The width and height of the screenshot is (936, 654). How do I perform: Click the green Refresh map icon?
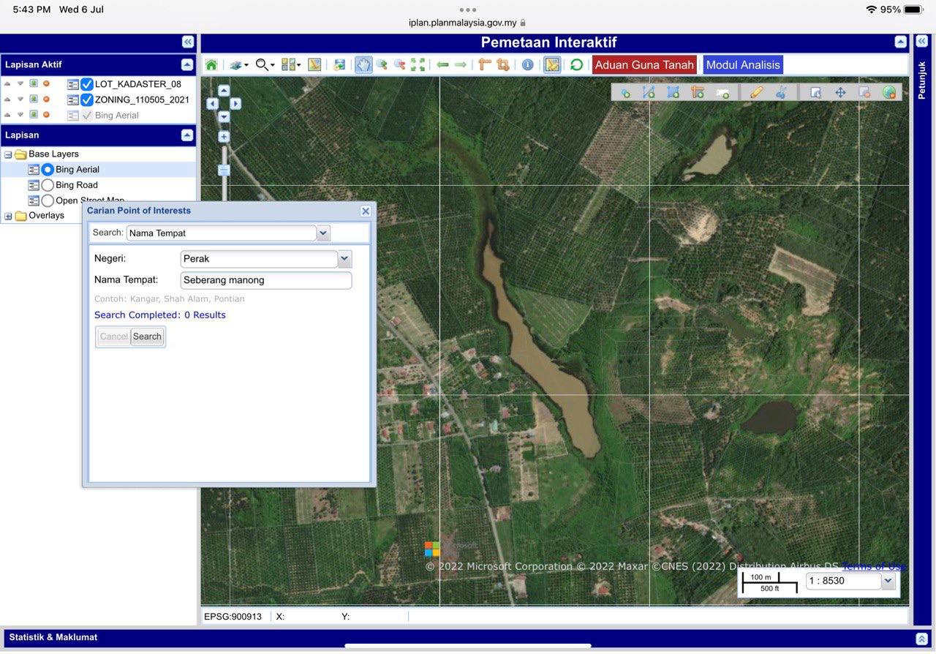576,65
